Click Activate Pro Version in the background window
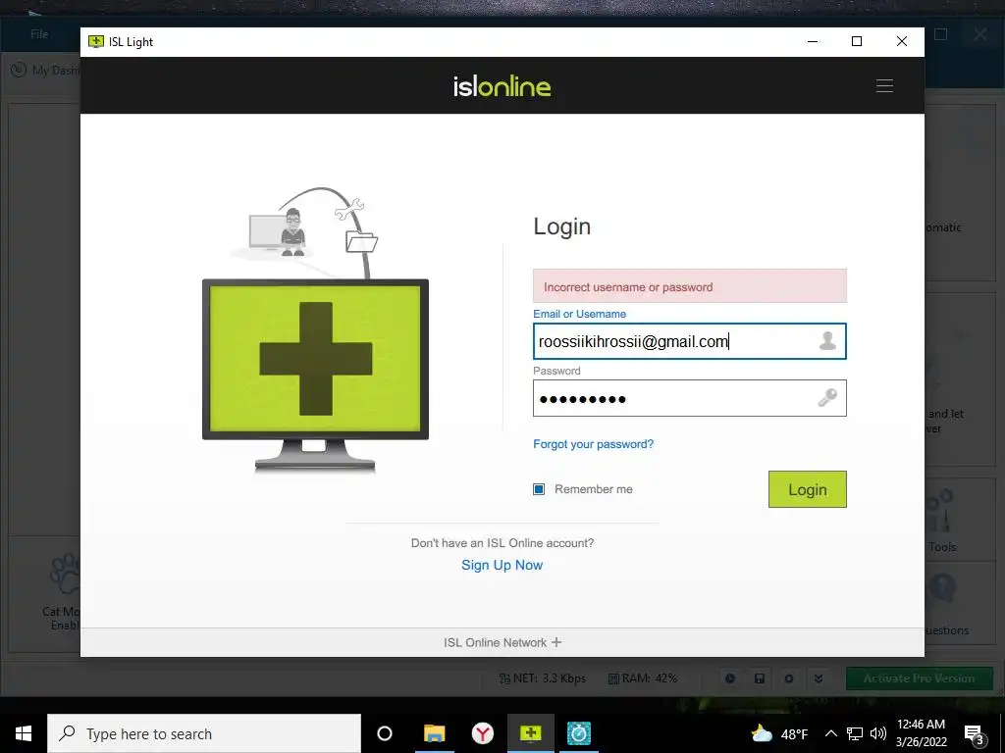 (x=919, y=678)
